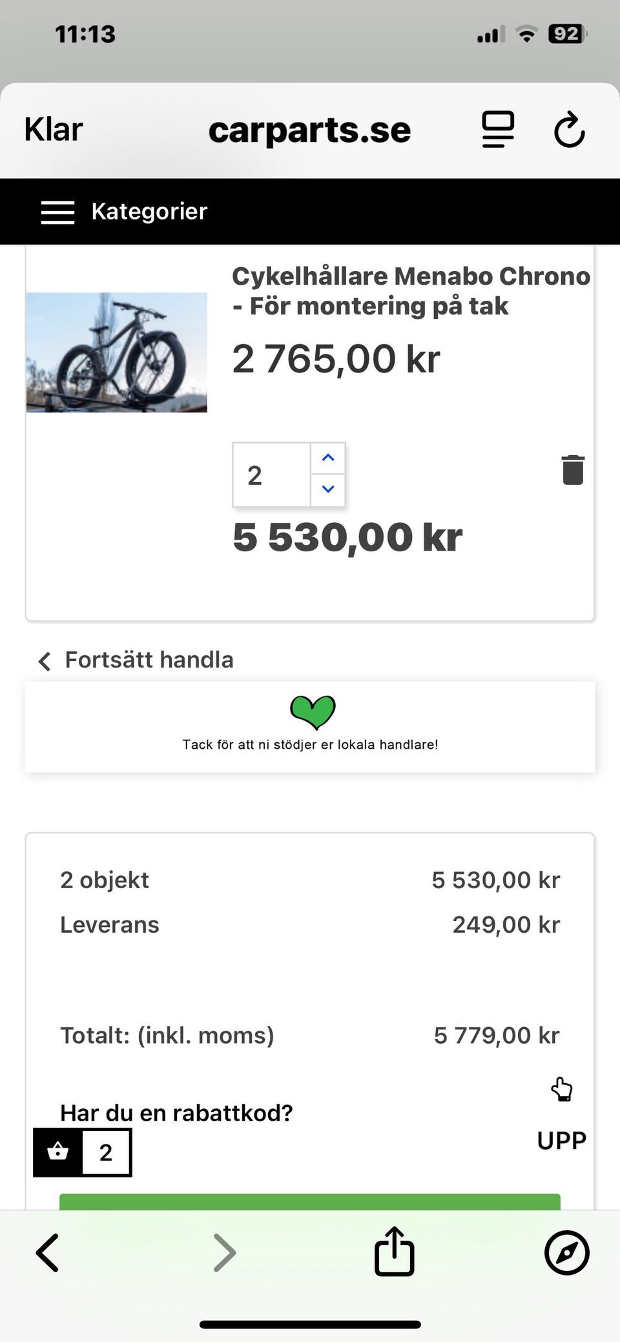Screen dimensions: 620x1342
Task: Open in Safari via compass icon
Action: (566, 1252)
